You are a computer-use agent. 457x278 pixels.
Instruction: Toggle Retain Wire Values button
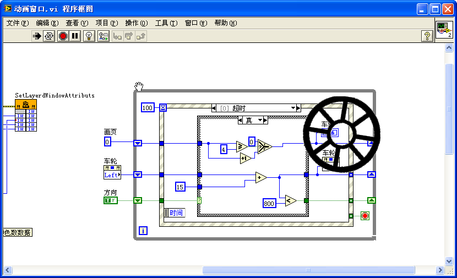click(x=104, y=36)
